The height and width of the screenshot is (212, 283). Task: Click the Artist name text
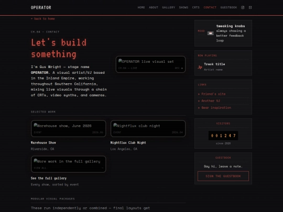[x=213, y=70]
